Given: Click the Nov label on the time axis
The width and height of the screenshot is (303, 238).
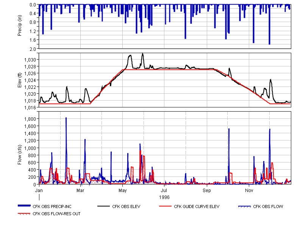Looking at the screenshot, I should pyautogui.click(x=248, y=190).
